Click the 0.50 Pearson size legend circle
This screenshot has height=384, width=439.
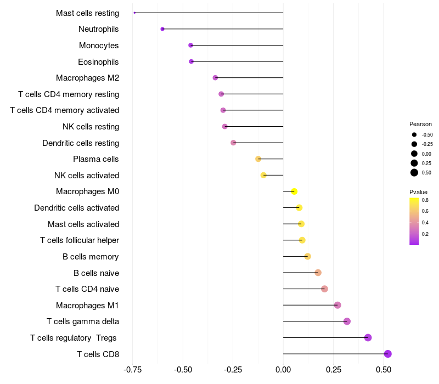point(414,173)
